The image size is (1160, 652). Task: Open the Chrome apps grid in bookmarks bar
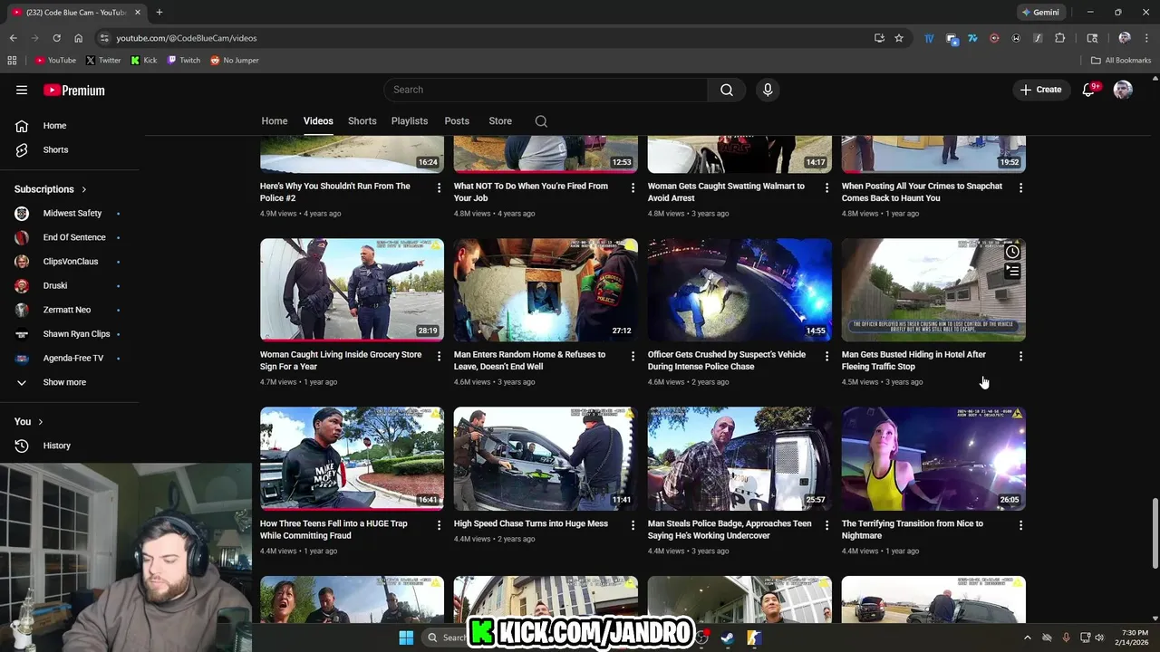coord(12,61)
